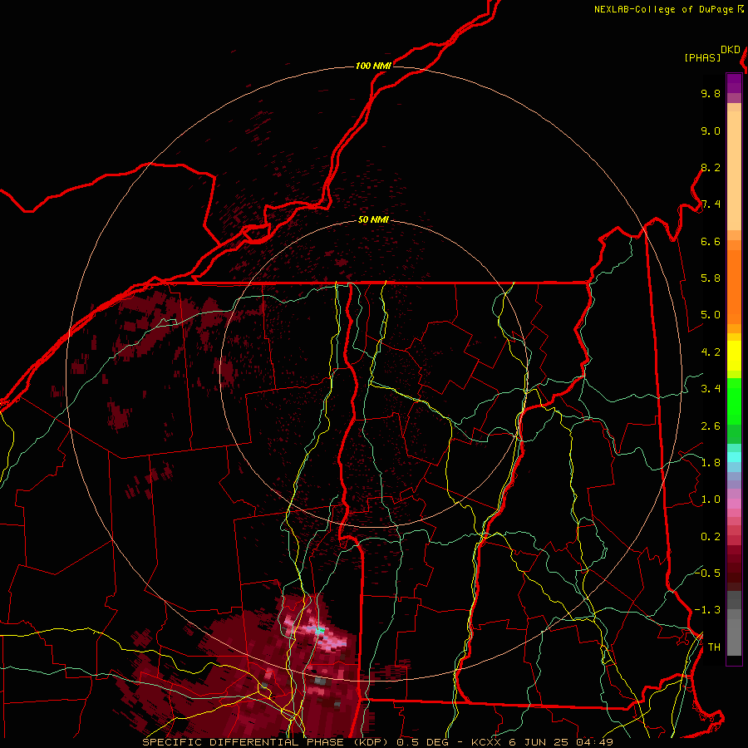748x748 pixels.
Task: Click the -0.5 legend value
Action: coord(707,573)
